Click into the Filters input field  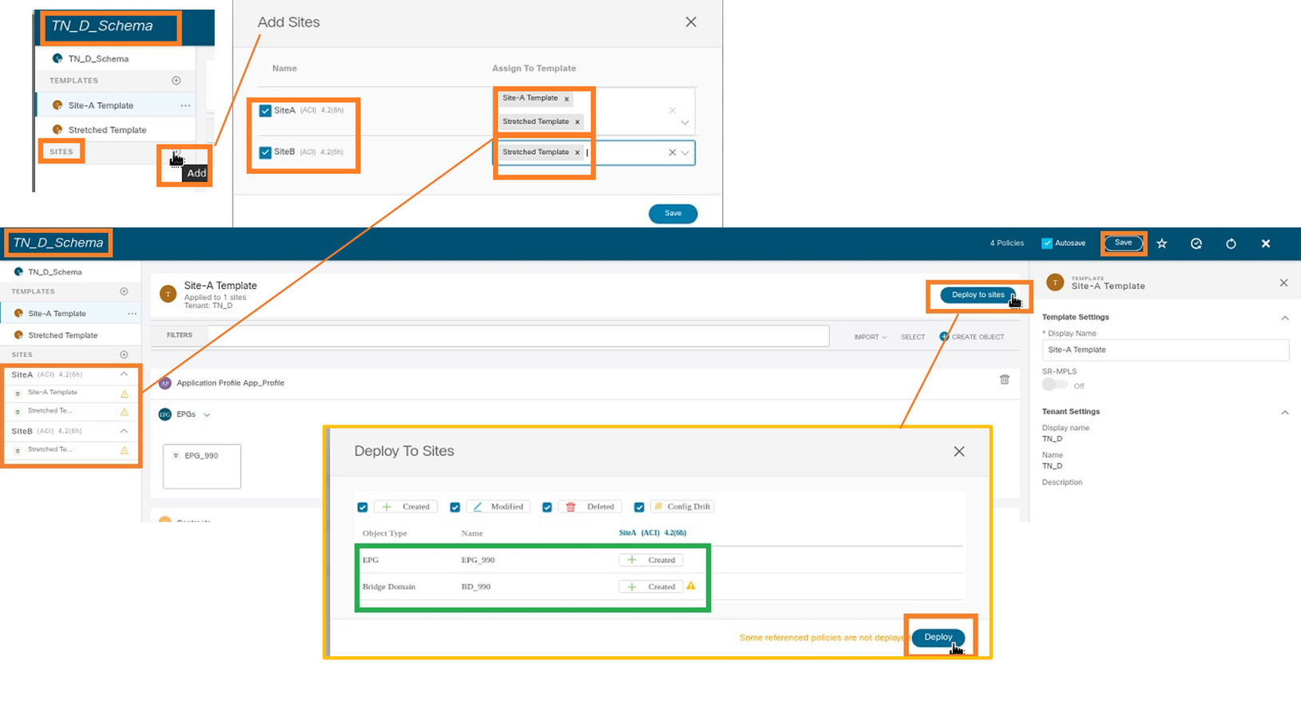pos(518,336)
